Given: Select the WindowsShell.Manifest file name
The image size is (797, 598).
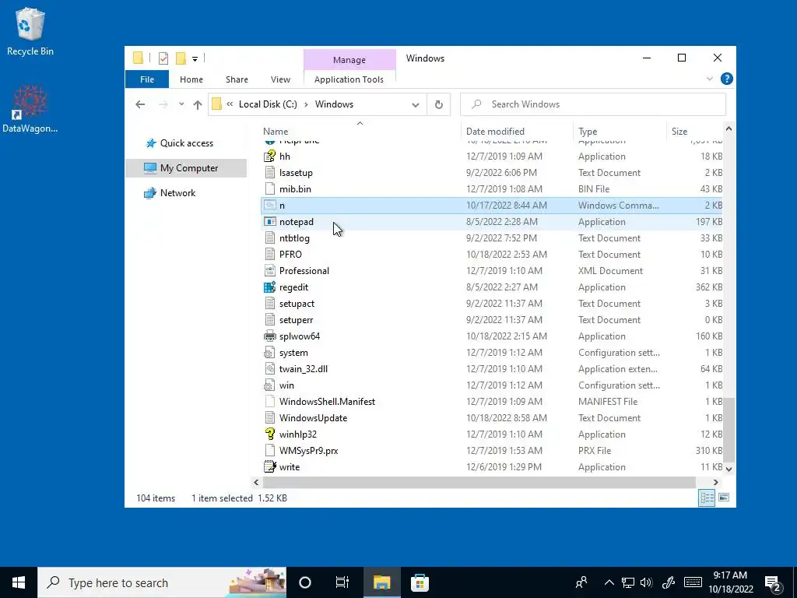Looking at the screenshot, I should coord(328,402).
